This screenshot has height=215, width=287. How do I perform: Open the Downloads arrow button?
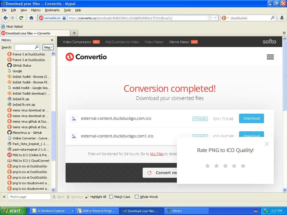click(x=282, y=18)
